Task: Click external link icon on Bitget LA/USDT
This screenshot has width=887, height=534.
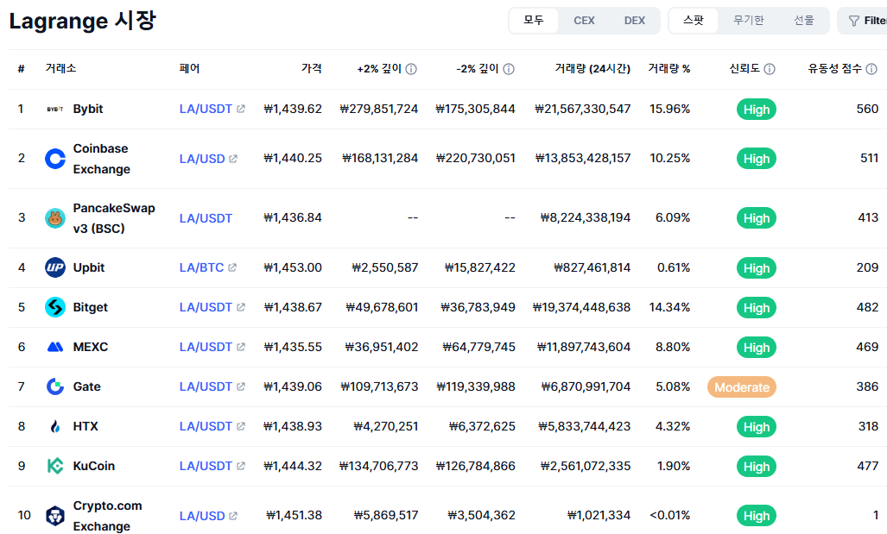Action: coord(241,307)
